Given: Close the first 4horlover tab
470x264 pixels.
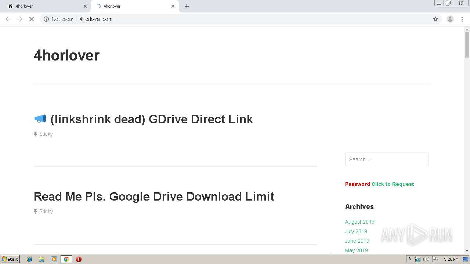Looking at the screenshot, I should click(x=85, y=6).
